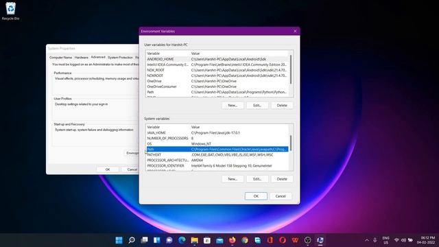439x247 pixels.
Task: Click the volume speaker tray icon
Action: tap(403, 240)
